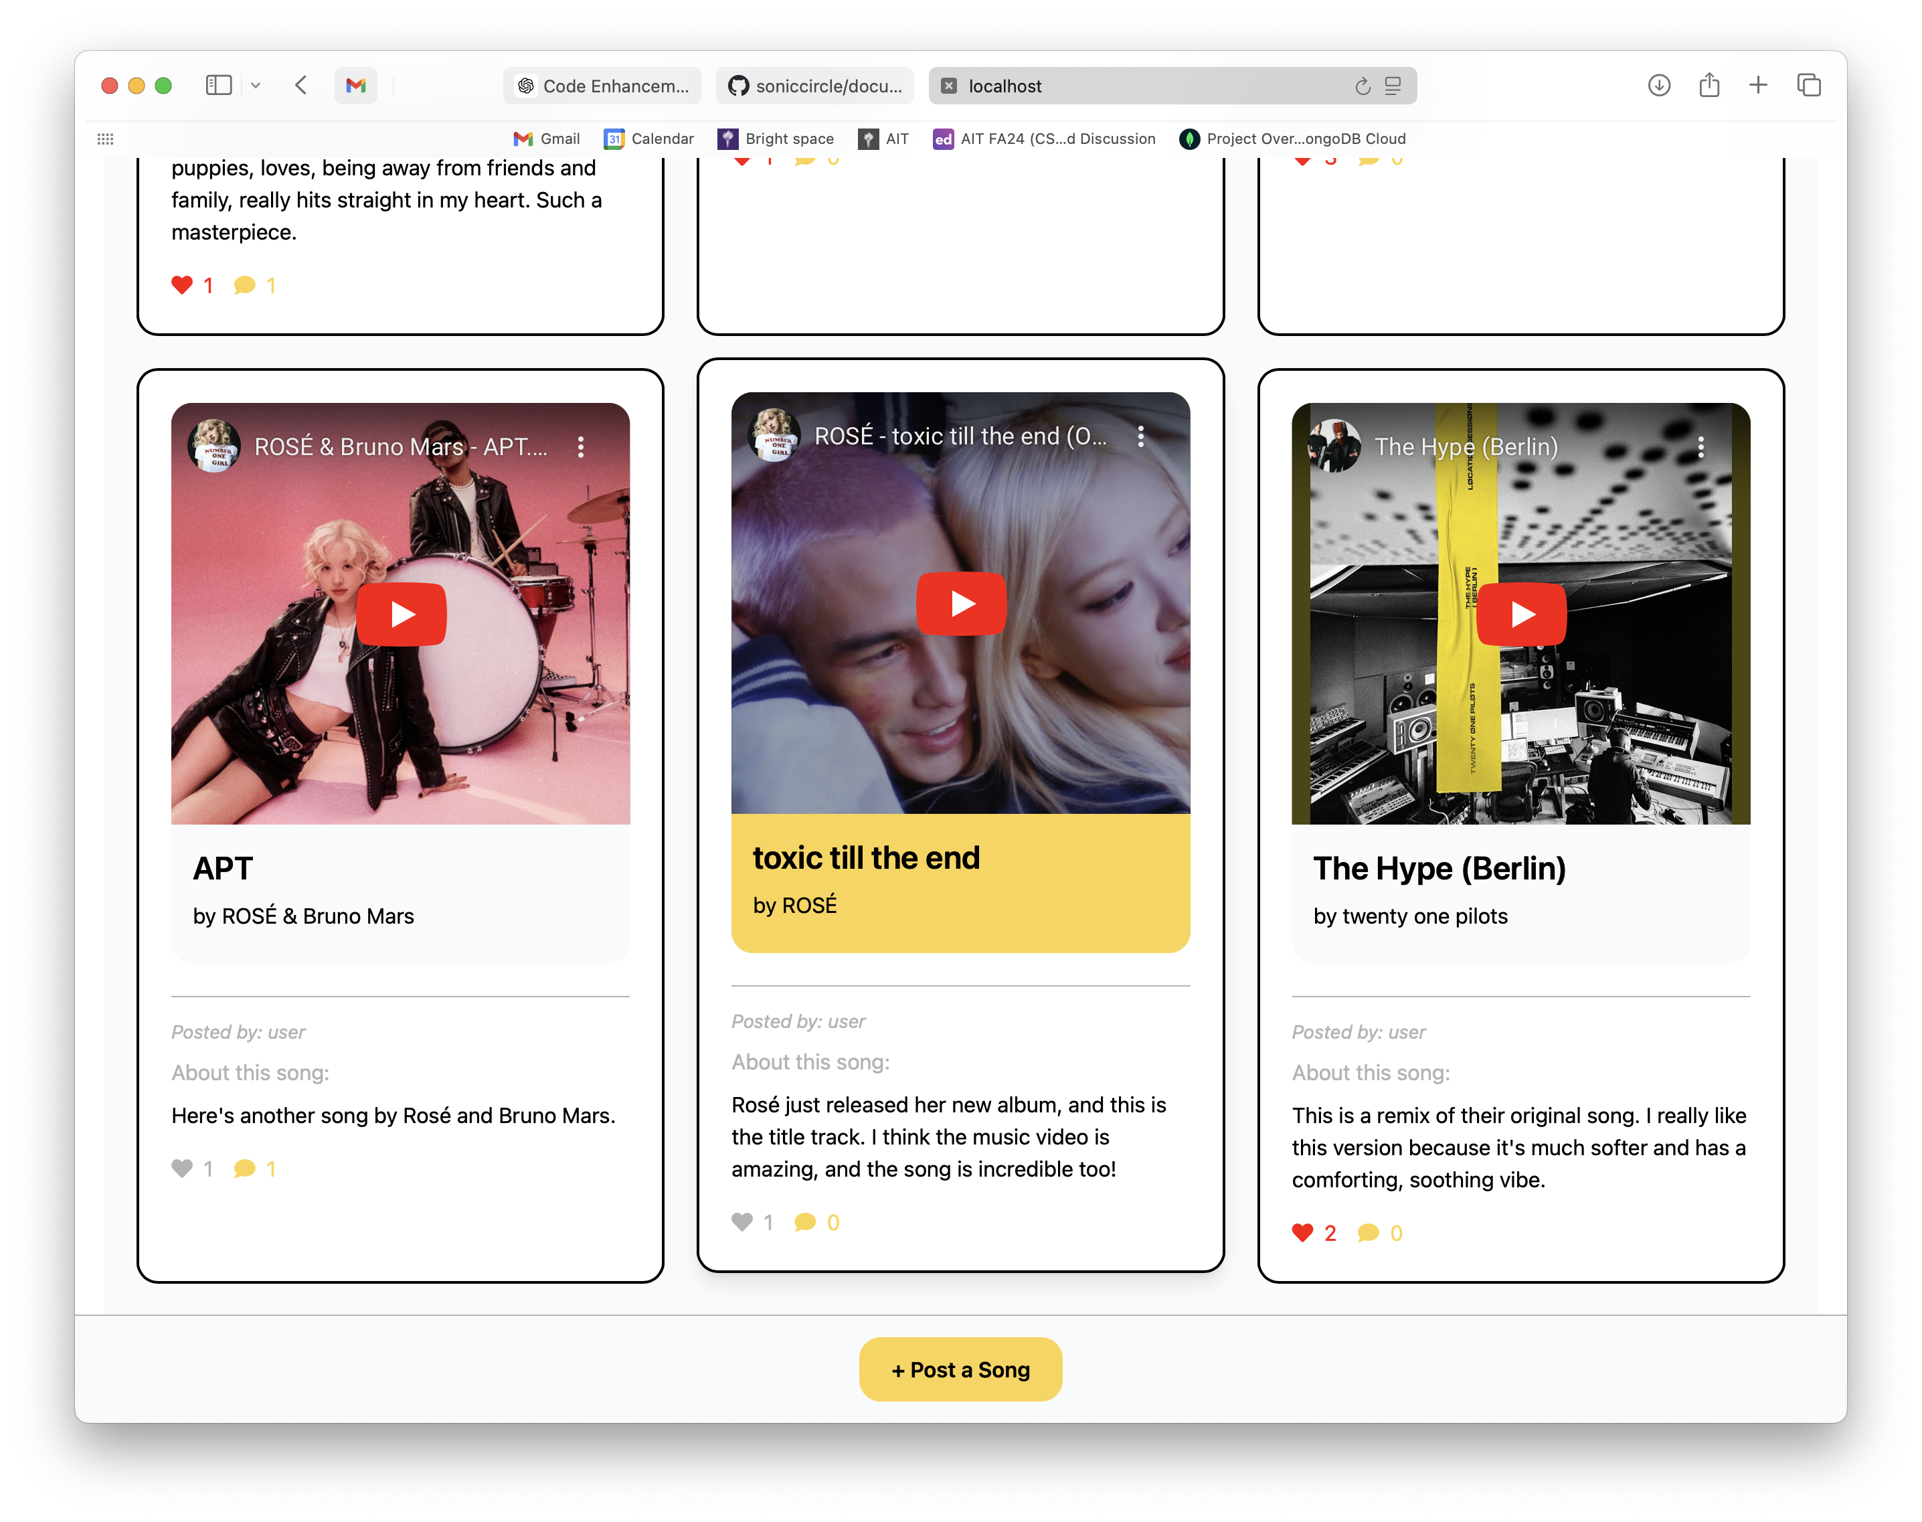Open comments on toxic till the end post
The image size is (1922, 1522).
click(x=804, y=1221)
